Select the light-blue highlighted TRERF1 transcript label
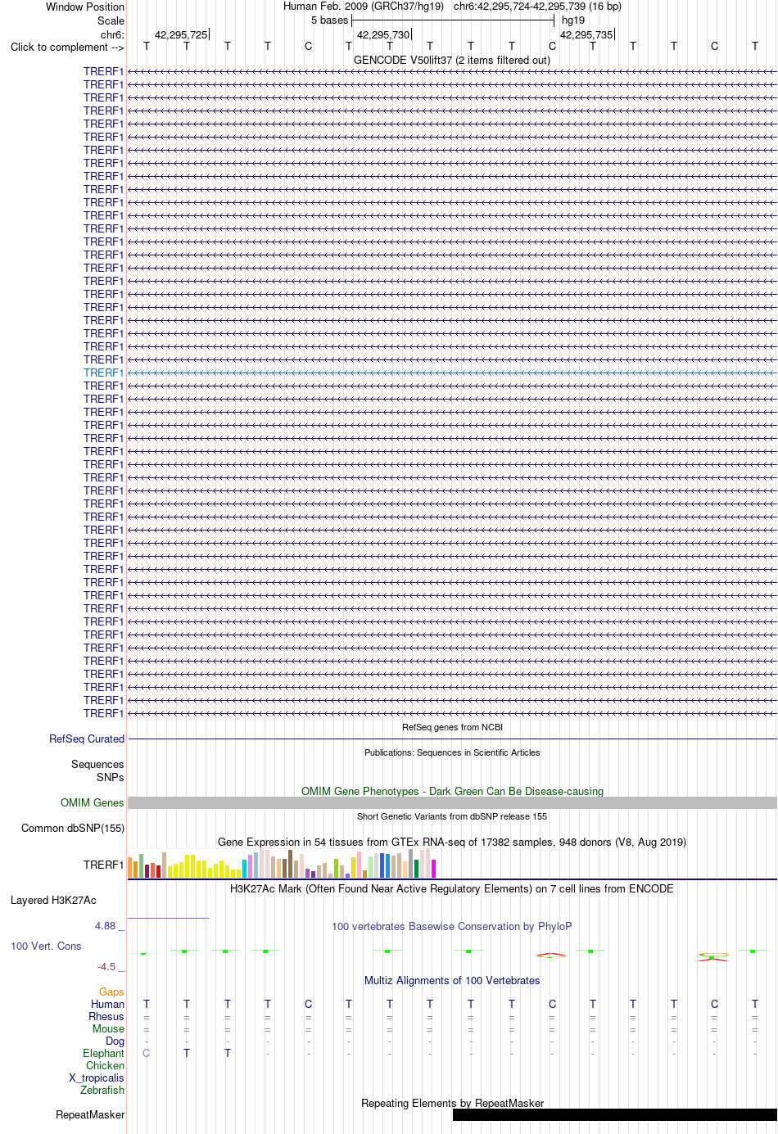Image resolution: width=778 pixels, height=1134 pixels. pos(103,373)
